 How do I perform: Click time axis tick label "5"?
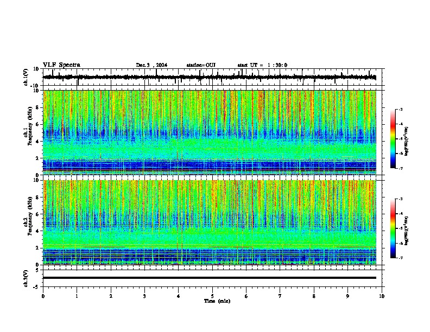212,296
